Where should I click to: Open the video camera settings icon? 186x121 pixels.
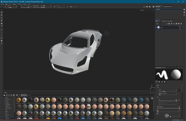150,7
